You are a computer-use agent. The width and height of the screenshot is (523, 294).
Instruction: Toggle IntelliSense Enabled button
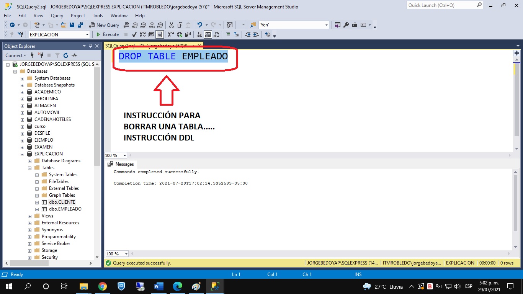tap(160, 34)
